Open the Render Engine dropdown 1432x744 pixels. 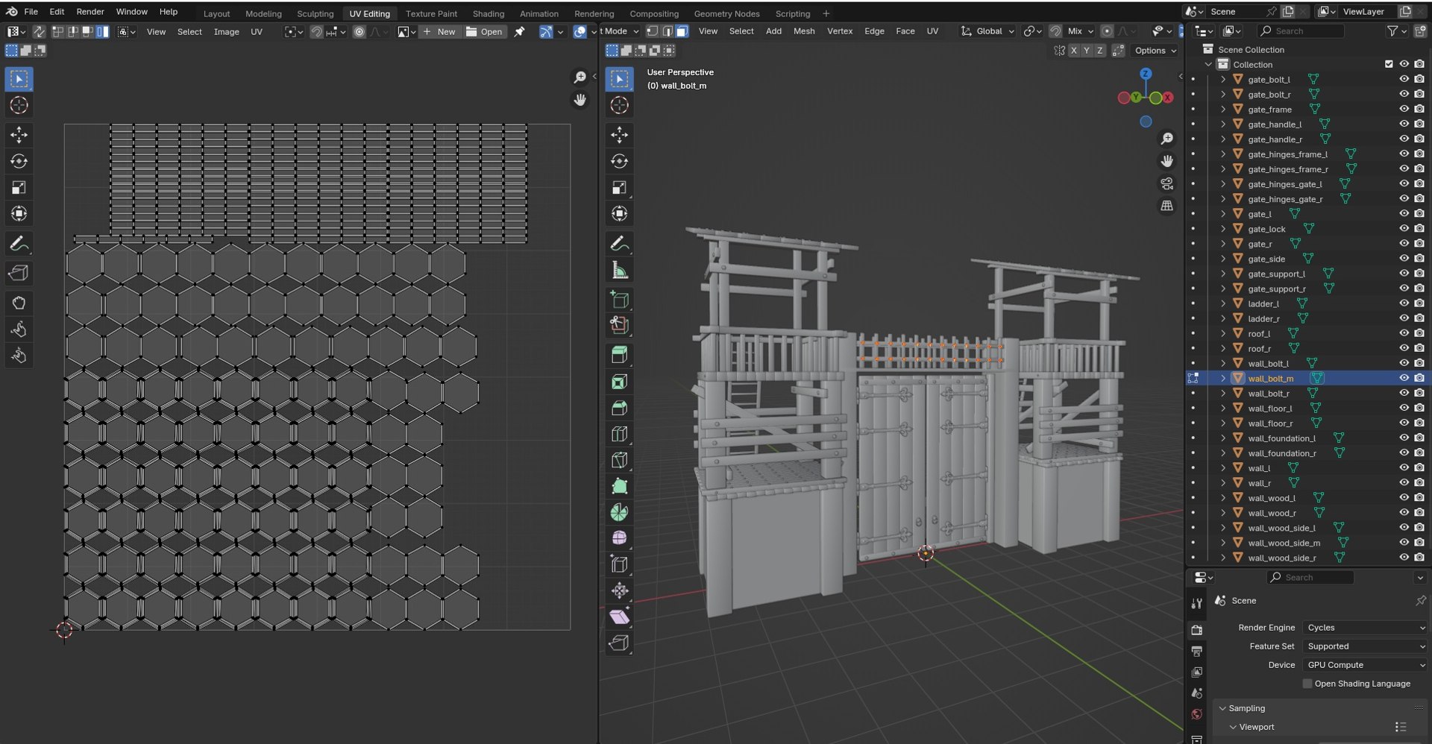(x=1365, y=628)
